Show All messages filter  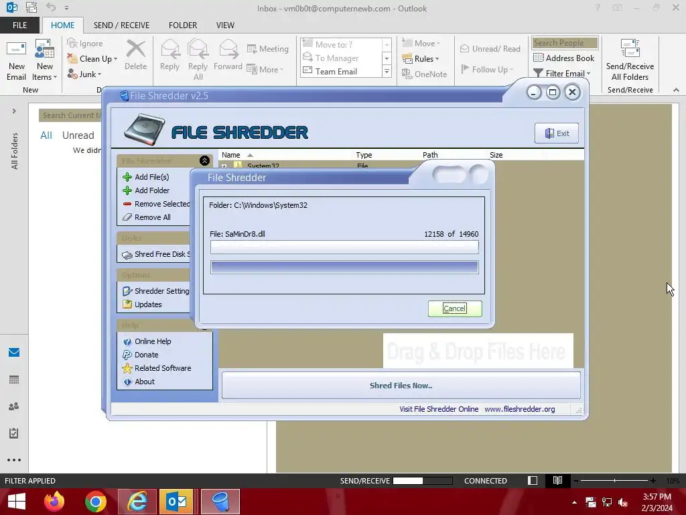(46, 135)
